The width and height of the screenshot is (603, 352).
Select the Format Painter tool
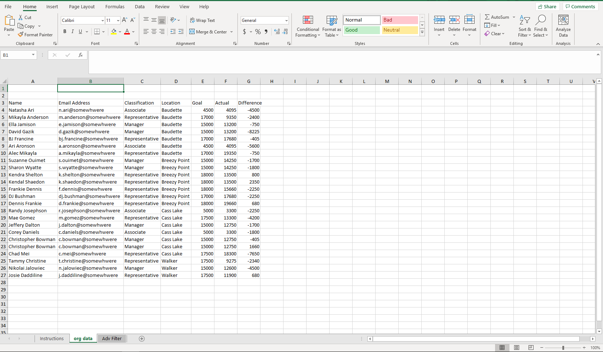point(35,34)
